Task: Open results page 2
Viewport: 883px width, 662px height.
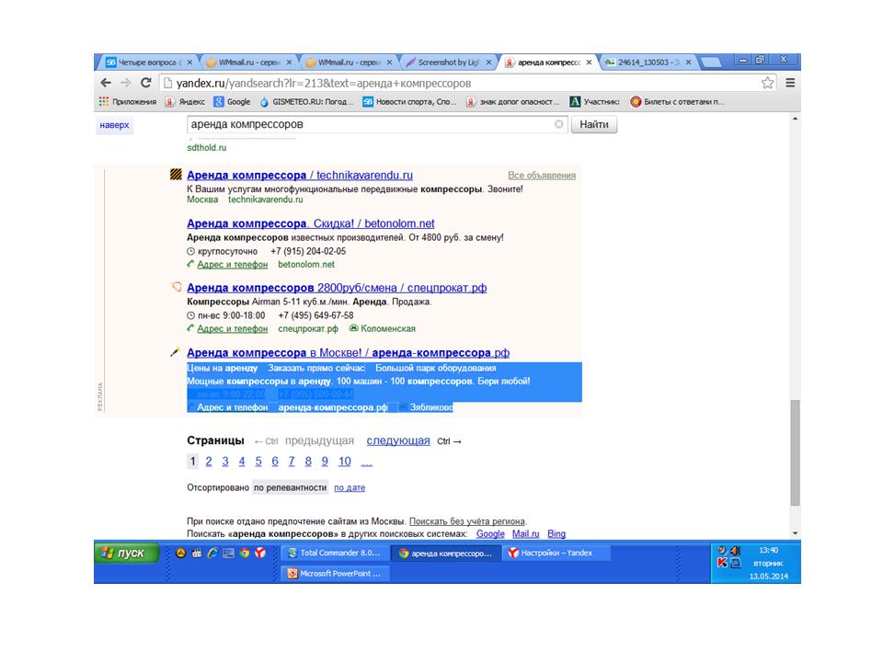Action: [x=209, y=462]
